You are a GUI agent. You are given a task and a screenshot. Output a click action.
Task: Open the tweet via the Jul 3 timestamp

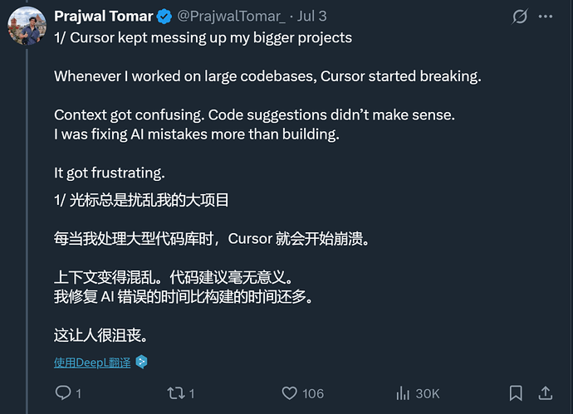click(311, 17)
